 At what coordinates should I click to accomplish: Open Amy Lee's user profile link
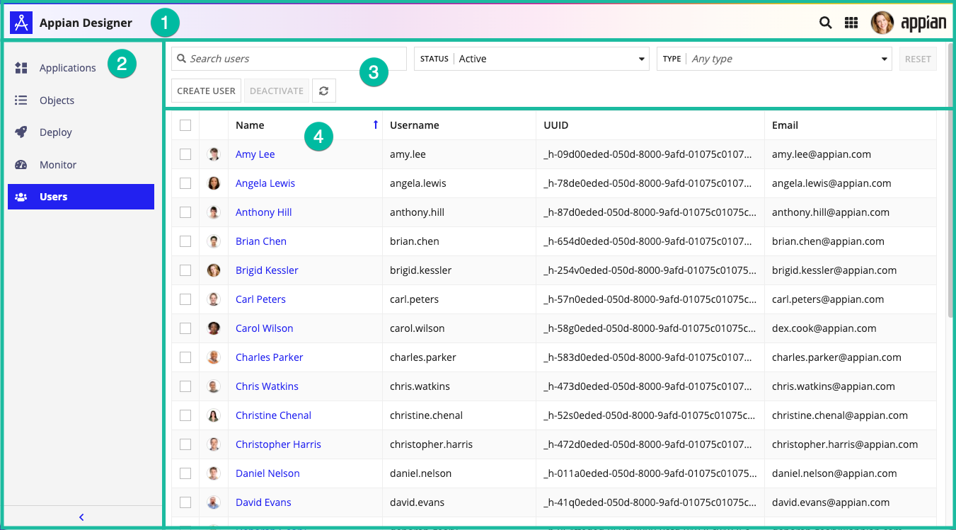click(x=255, y=154)
